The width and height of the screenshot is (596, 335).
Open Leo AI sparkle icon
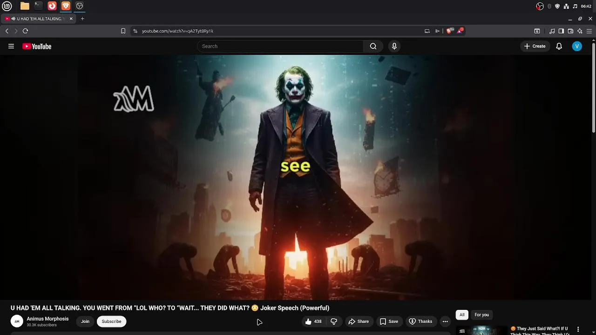click(580, 31)
